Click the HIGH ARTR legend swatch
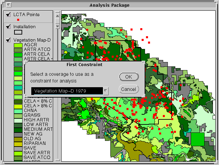Image resolution: width=219 pixels, height=165 pixels. (x=18, y=120)
